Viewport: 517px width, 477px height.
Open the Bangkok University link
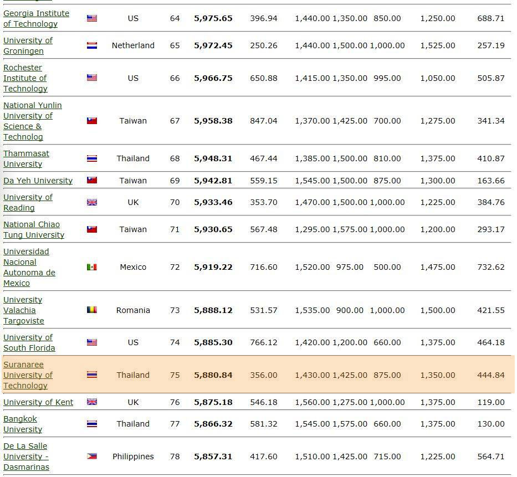point(23,424)
